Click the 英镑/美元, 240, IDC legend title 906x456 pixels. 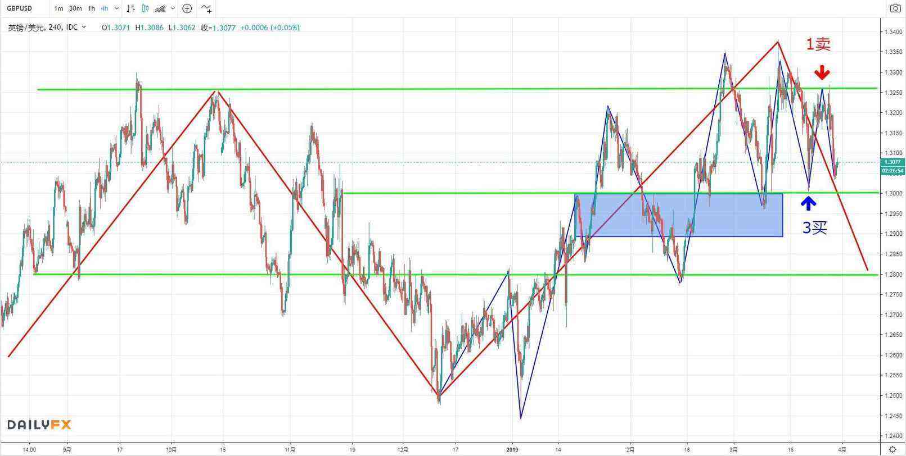[x=43, y=27]
